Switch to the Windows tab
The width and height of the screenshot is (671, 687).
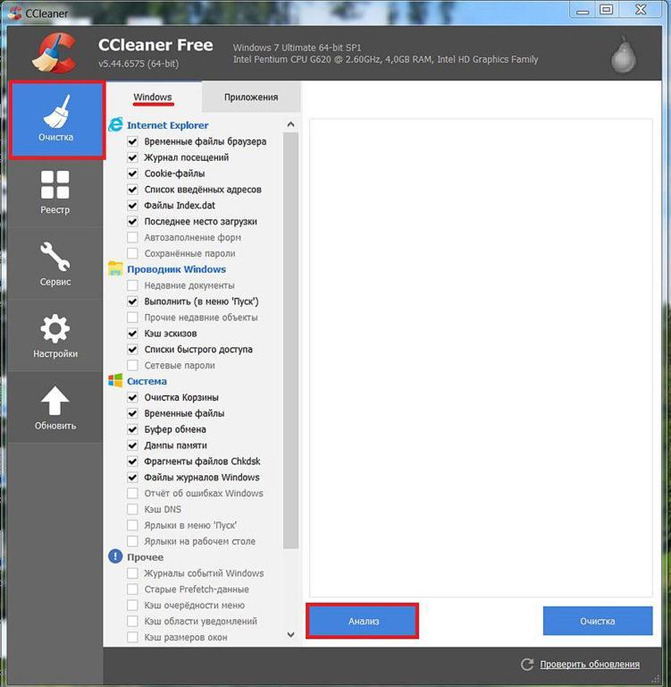(x=153, y=97)
